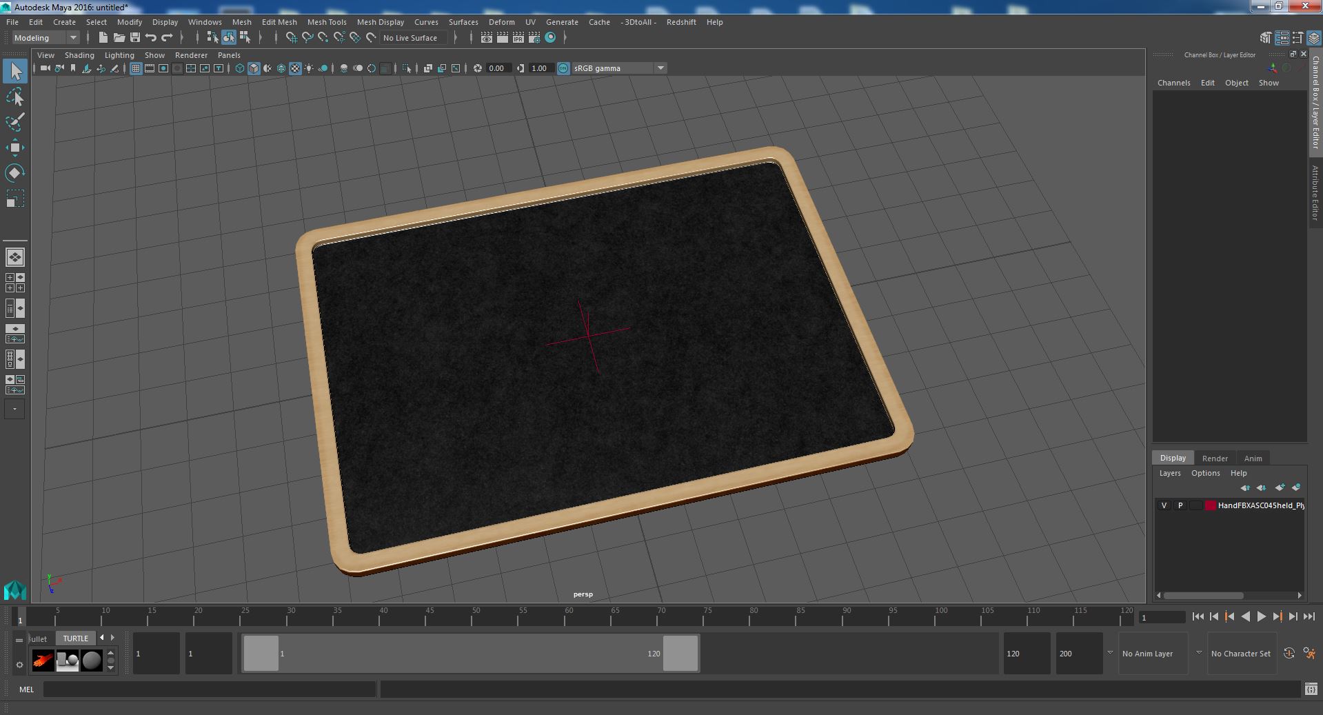Toggle the layer V visibility box

(1164, 505)
